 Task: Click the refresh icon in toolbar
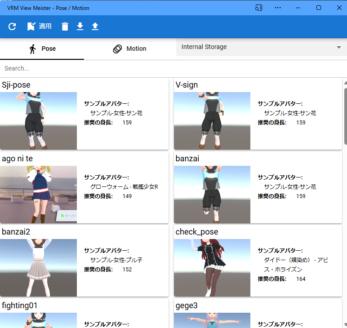click(x=12, y=27)
